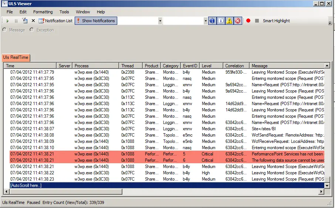Viewport: 335px width, 208px height.
Task: Open the Formatting menu
Action: click(x=43, y=12)
